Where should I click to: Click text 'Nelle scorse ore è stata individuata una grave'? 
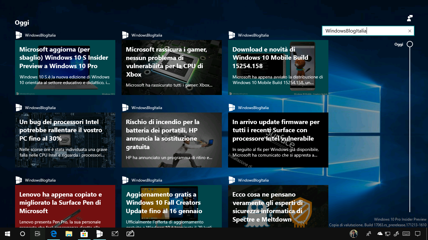pos(63,149)
